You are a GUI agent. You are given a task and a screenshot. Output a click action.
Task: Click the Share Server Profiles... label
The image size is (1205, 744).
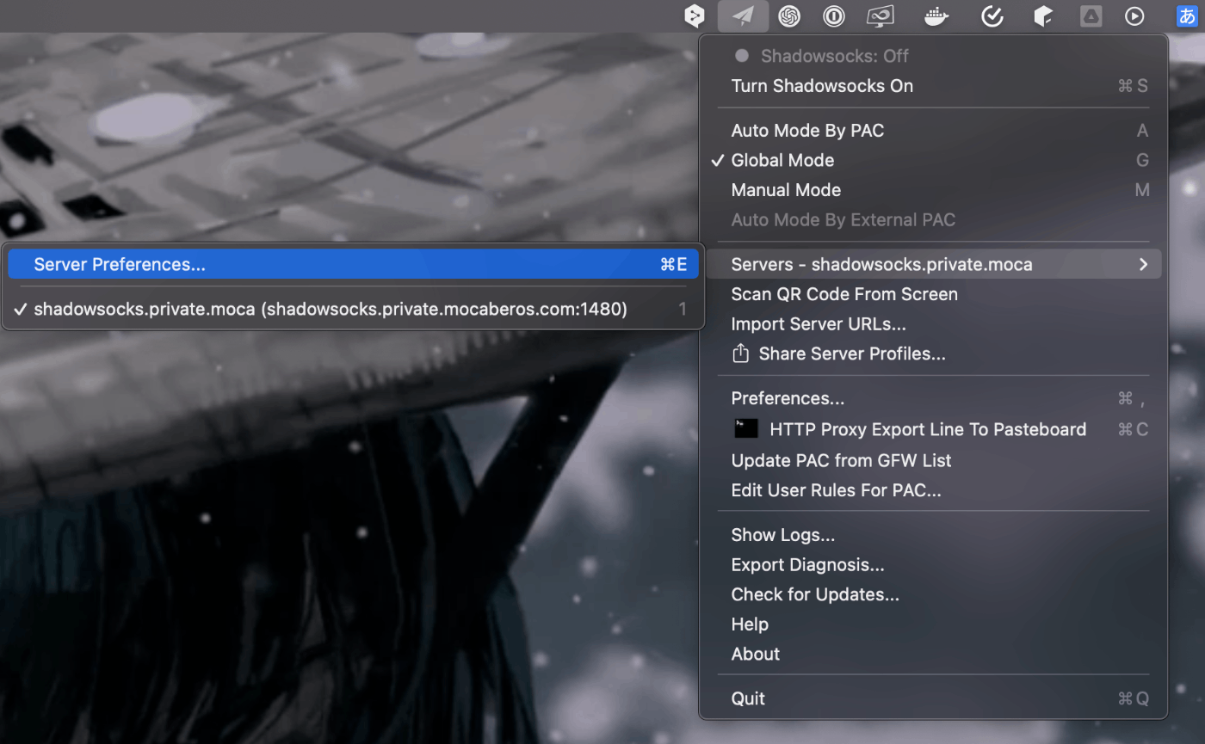coord(852,354)
